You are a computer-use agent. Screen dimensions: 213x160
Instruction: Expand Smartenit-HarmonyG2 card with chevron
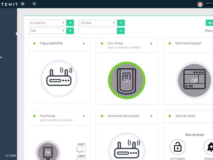[x=151, y=116]
